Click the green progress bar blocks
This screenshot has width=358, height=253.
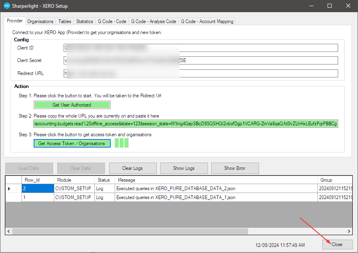[122, 143]
